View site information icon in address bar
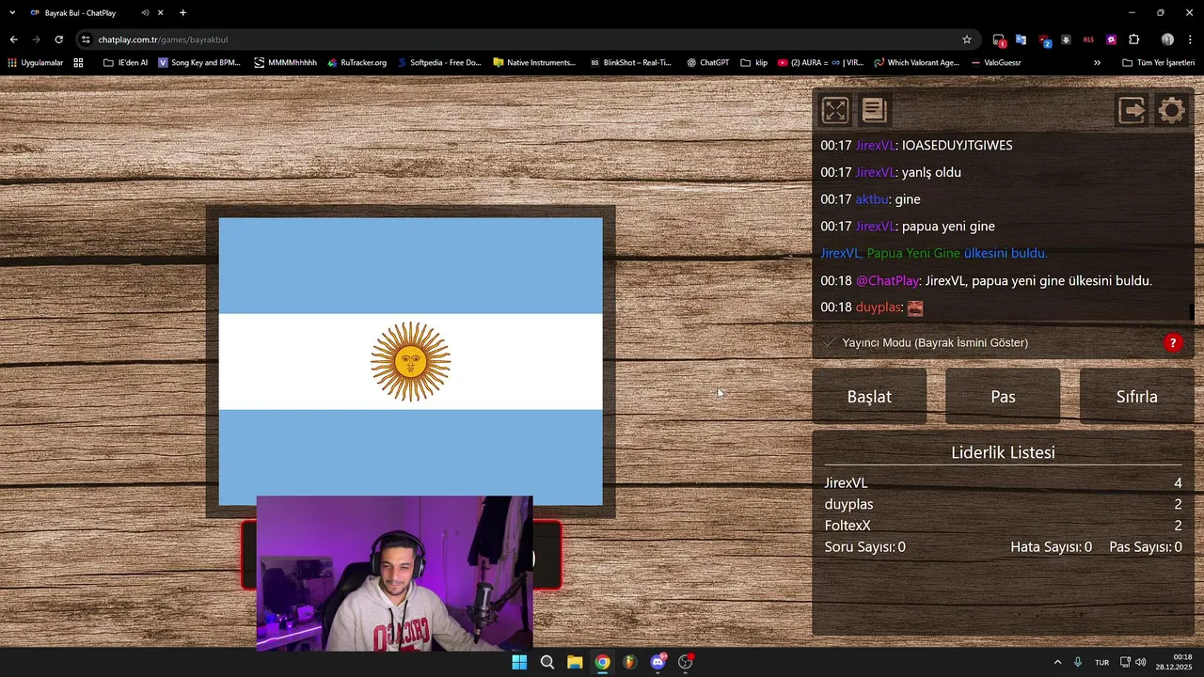The width and height of the screenshot is (1204, 677). [x=86, y=39]
